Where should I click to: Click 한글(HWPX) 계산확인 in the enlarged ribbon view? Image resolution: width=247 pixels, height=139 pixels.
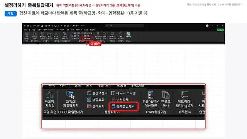[151, 99]
